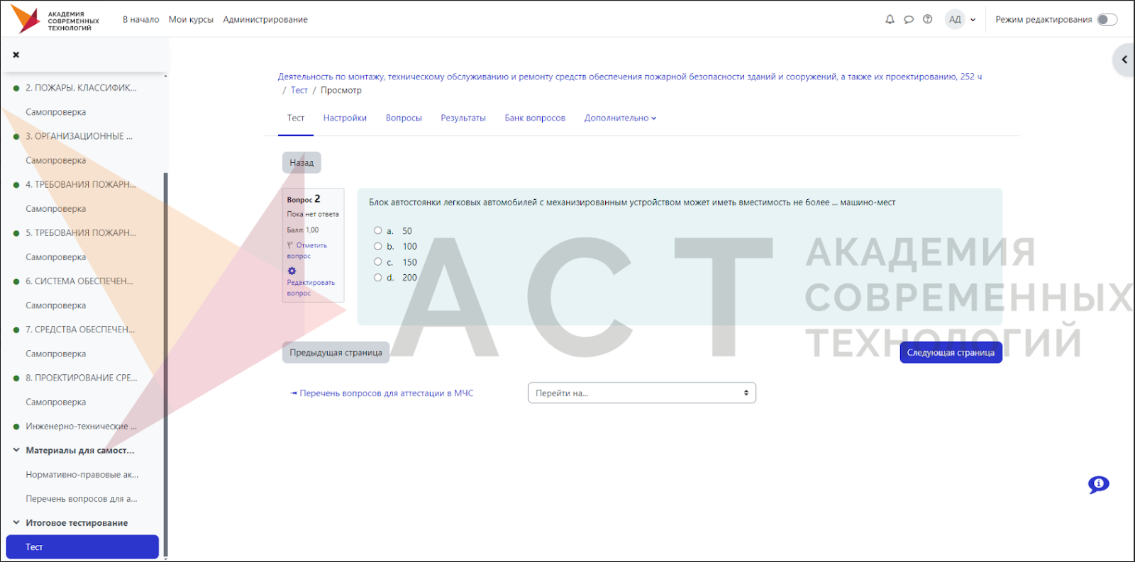Open the right block drawer arrow
This screenshot has height=562, width=1135.
click(x=1124, y=60)
